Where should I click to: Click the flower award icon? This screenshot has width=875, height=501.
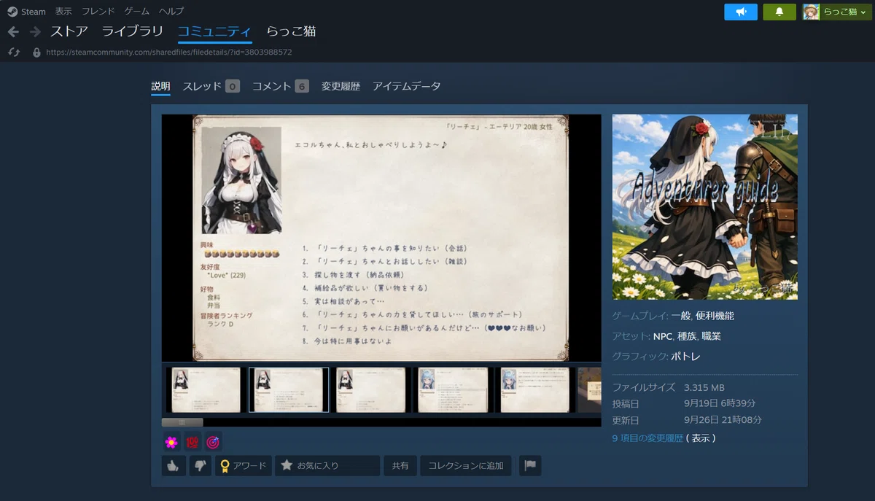[x=171, y=442]
